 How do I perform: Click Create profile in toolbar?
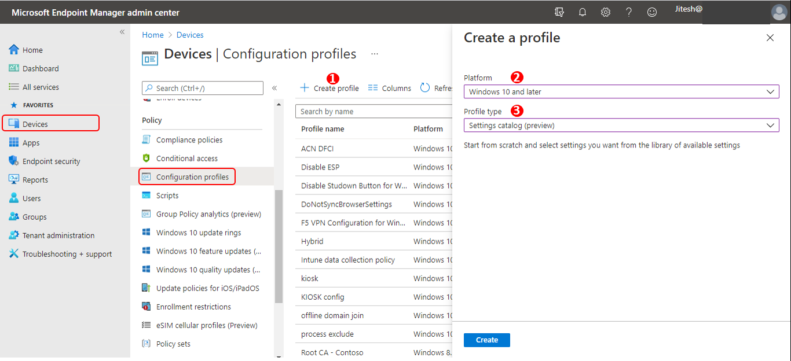pos(329,88)
